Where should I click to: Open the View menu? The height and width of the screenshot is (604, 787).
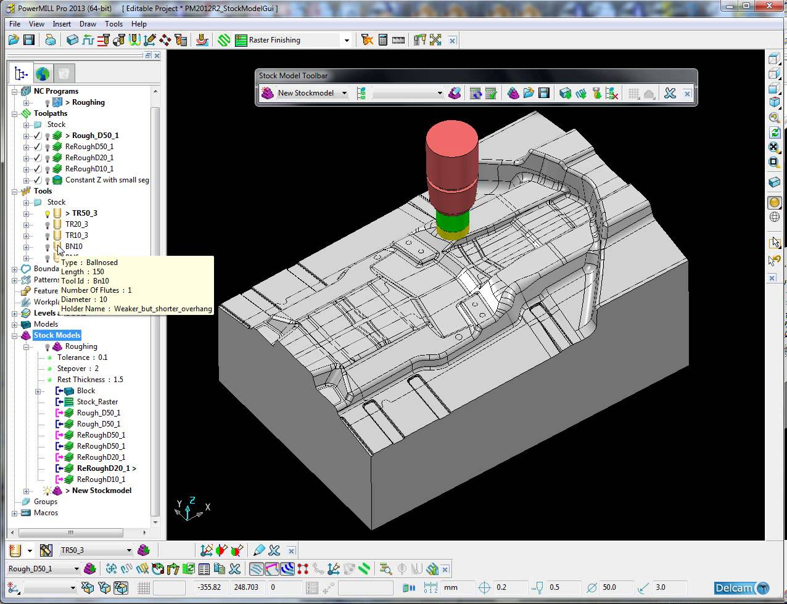pyautogui.click(x=36, y=24)
